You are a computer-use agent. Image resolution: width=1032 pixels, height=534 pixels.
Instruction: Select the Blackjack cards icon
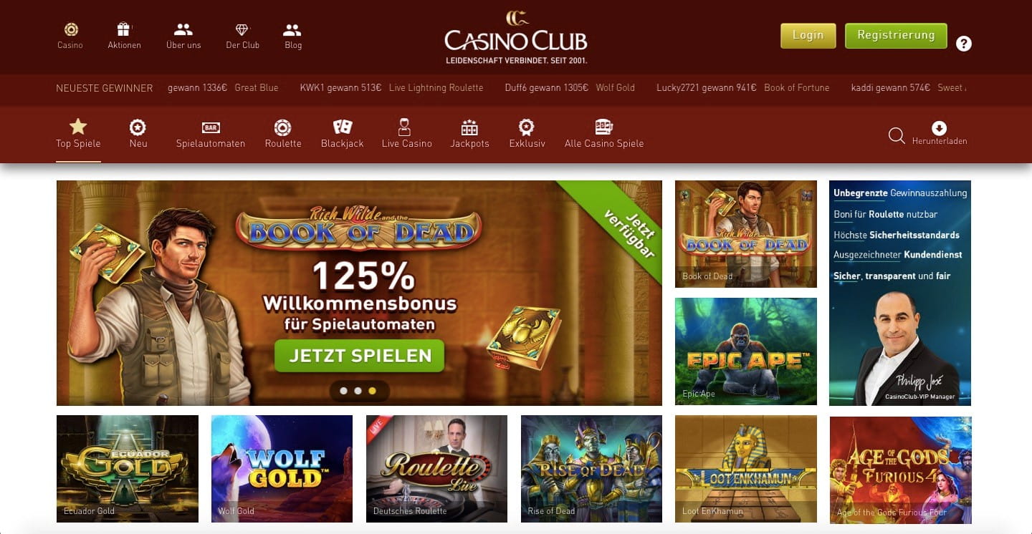[x=343, y=127]
